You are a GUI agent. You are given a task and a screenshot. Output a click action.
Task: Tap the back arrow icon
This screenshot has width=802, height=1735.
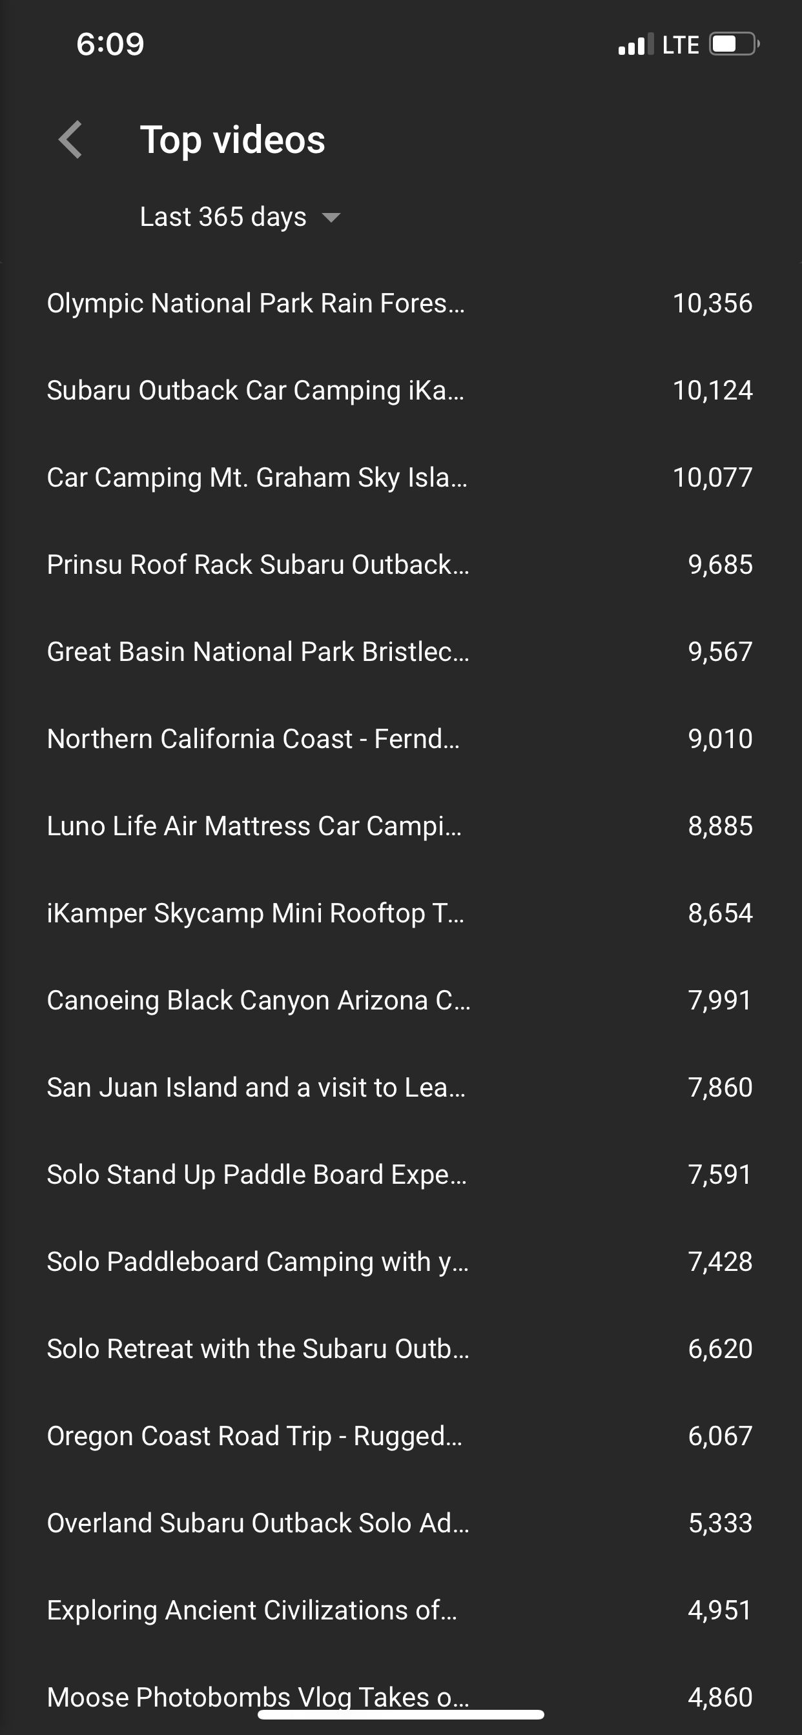tap(71, 140)
